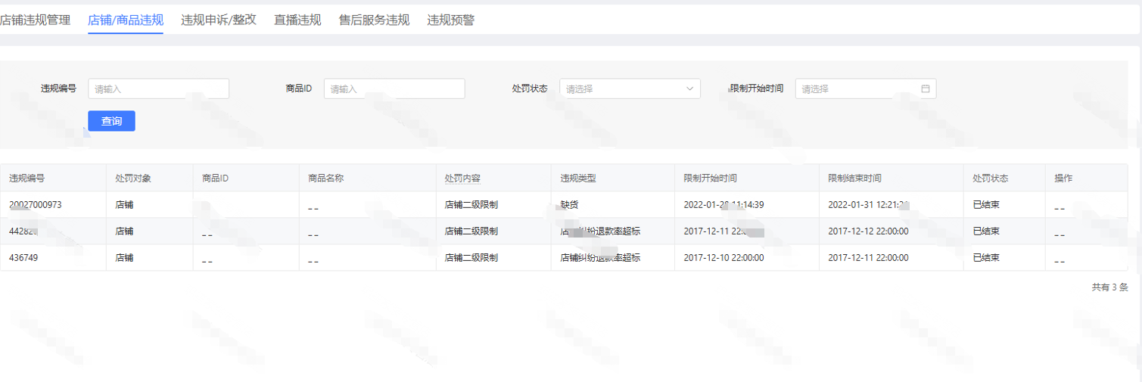This screenshot has width=1142, height=382.
Task: Open the 违规预警 tab
Action: click(x=451, y=20)
